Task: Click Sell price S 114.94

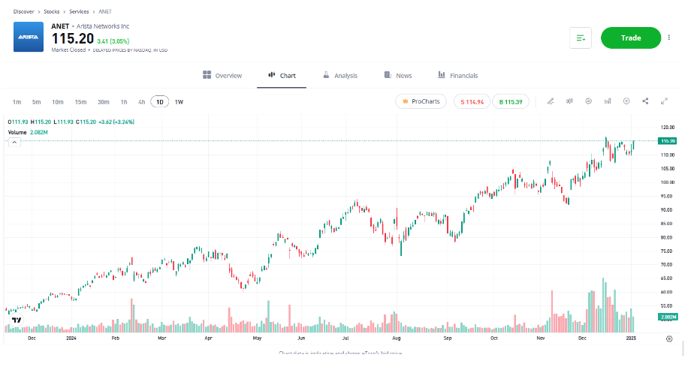Action: [x=472, y=102]
